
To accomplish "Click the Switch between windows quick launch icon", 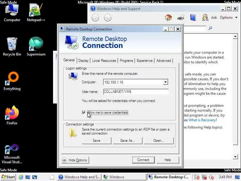I will pyautogui.click(x=35, y=177).
